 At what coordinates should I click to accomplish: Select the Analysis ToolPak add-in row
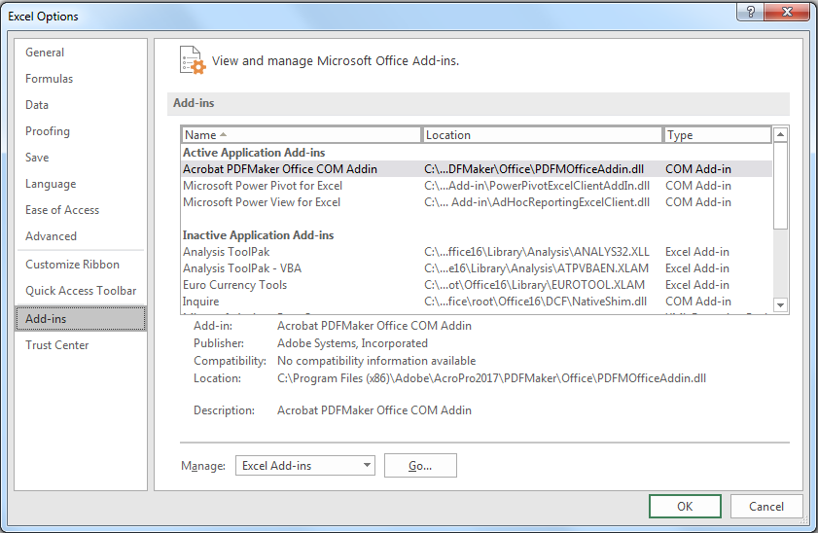click(477, 252)
